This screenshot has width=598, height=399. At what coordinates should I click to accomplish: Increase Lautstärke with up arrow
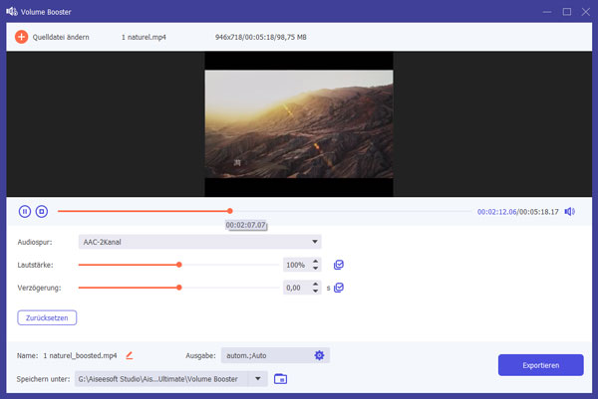[x=316, y=261]
